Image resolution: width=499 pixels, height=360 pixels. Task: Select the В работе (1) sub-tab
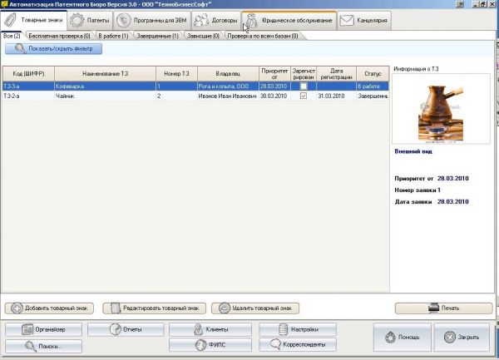click(113, 36)
